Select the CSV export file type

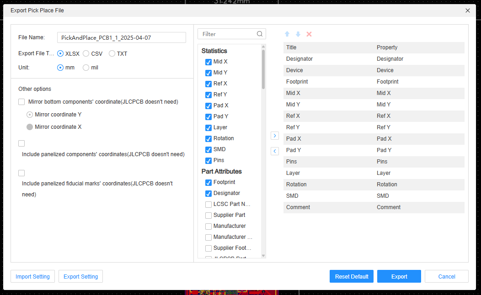[86, 53]
